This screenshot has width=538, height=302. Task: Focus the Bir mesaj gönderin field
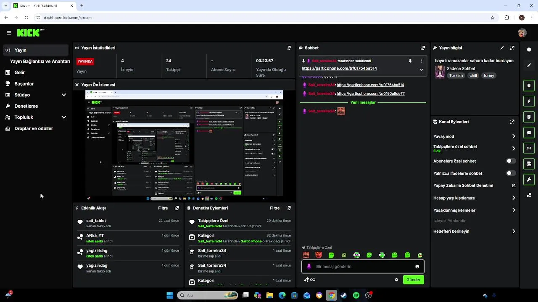(363, 266)
